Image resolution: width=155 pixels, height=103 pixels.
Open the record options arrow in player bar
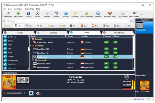(40, 94)
